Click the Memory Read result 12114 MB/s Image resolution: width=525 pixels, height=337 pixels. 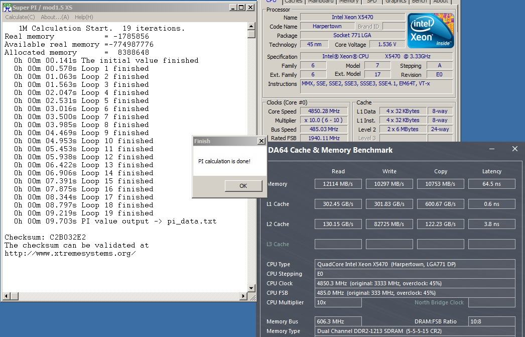pos(338,184)
